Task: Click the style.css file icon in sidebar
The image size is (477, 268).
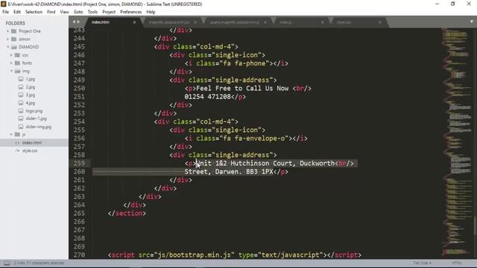Action: coord(17,150)
